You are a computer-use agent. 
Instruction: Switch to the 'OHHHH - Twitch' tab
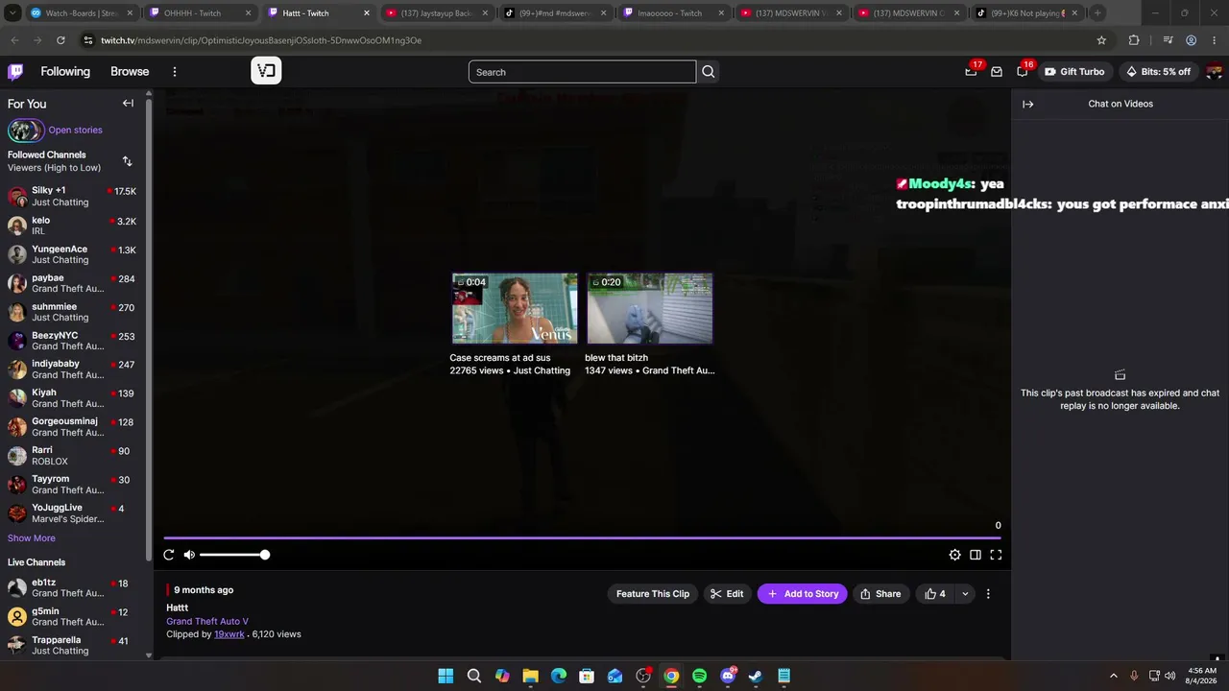point(200,13)
